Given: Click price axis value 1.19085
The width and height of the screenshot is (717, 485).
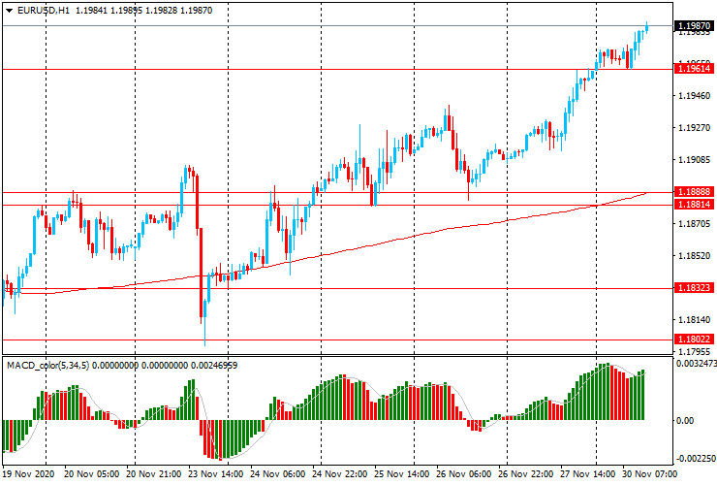Looking at the screenshot, I should click(695, 160).
